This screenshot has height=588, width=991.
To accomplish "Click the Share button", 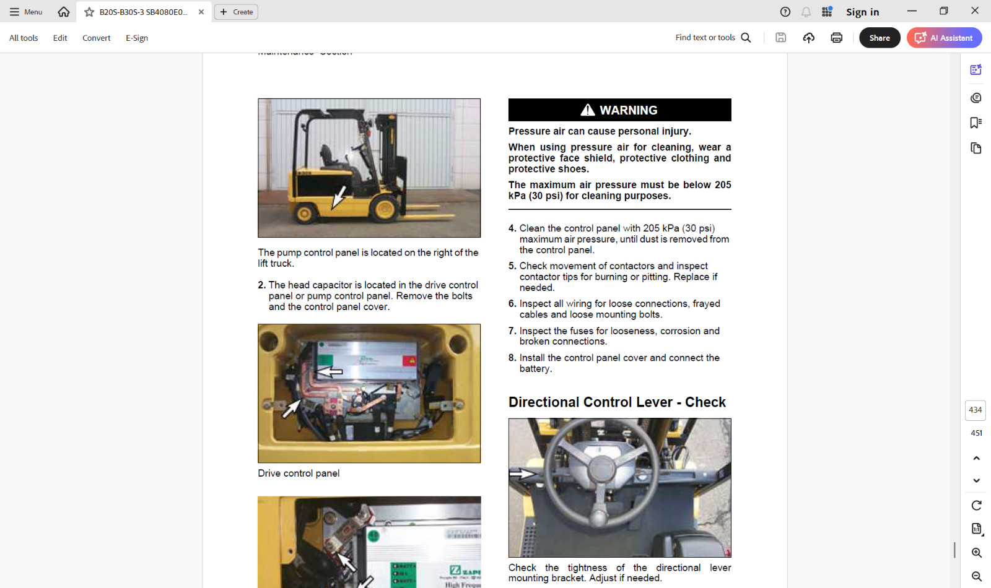I will 880,38.
